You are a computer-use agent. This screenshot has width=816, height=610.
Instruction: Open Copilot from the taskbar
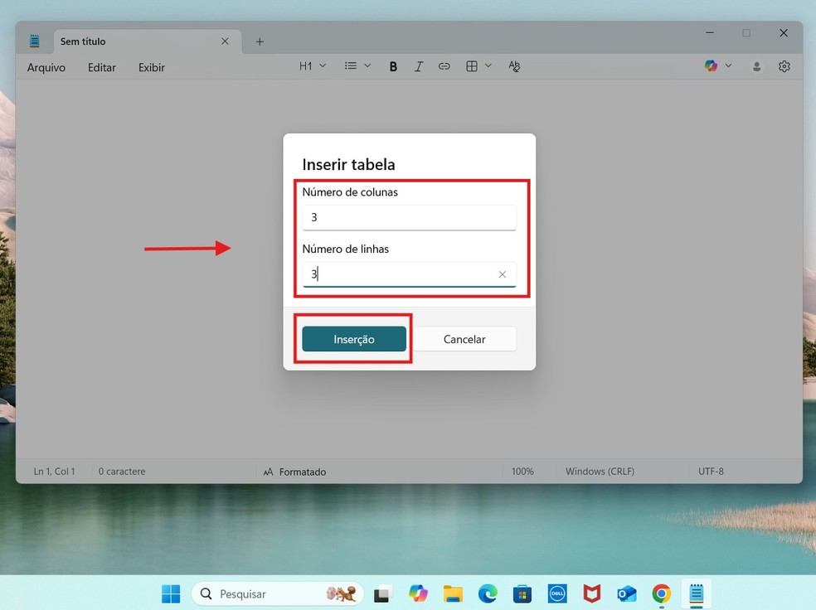pyautogui.click(x=418, y=593)
